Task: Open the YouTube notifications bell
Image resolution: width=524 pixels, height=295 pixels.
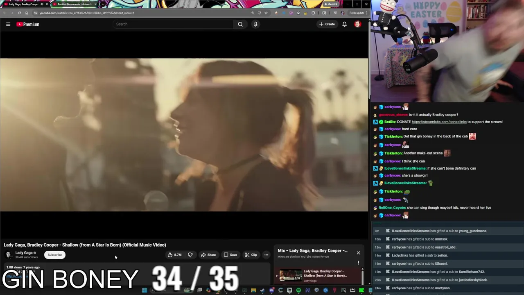Action: 344,24
